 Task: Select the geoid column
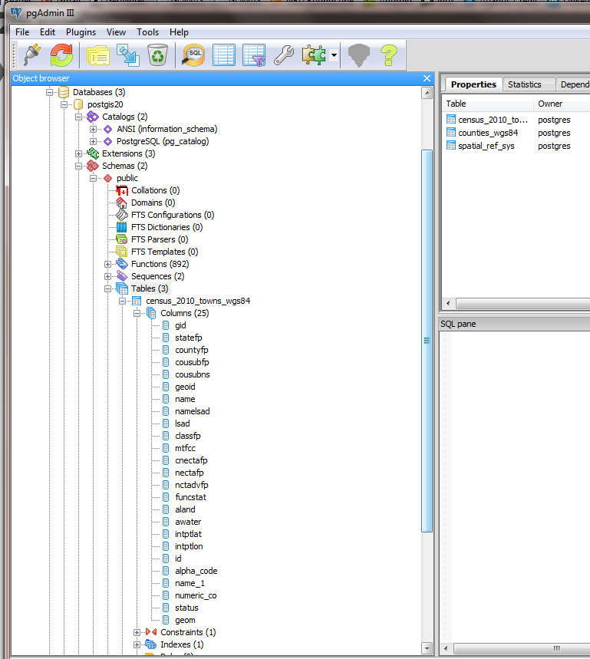185,387
